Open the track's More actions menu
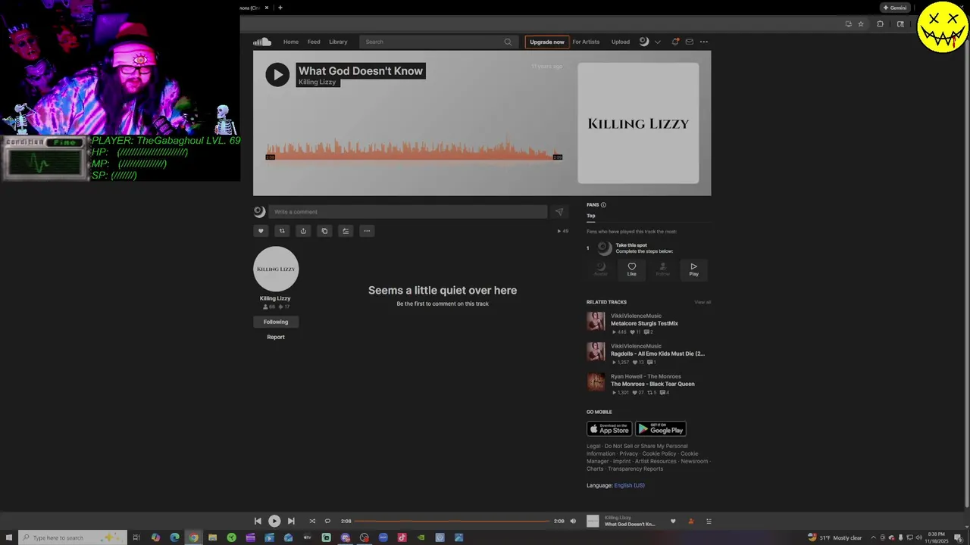Viewport: 970px width, 545px height. [367, 231]
